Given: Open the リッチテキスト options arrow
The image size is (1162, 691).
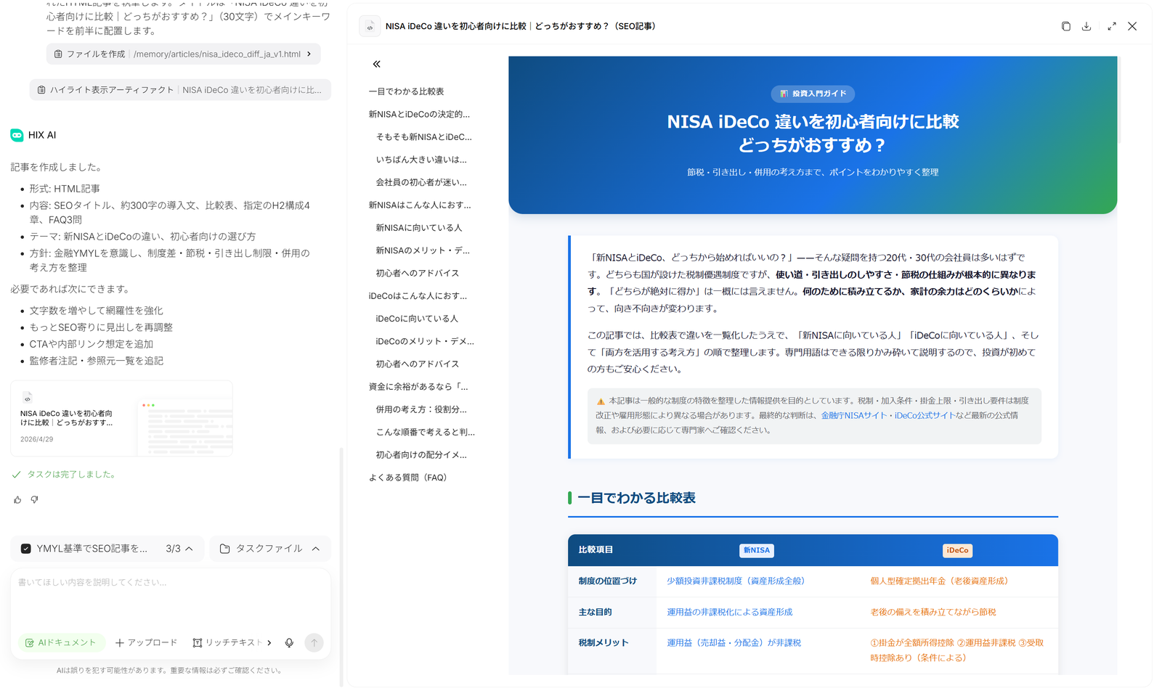Looking at the screenshot, I should pyautogui.click(x=269, y=642).
